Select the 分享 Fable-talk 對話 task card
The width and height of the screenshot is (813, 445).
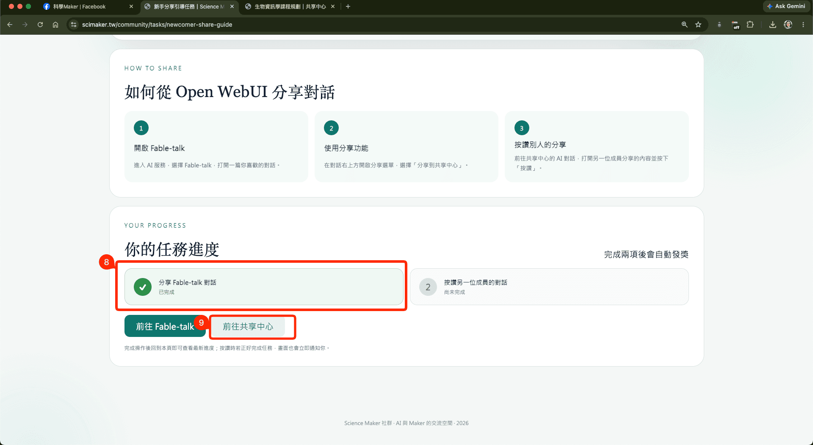pyautogui.click(x=264, y=287)
